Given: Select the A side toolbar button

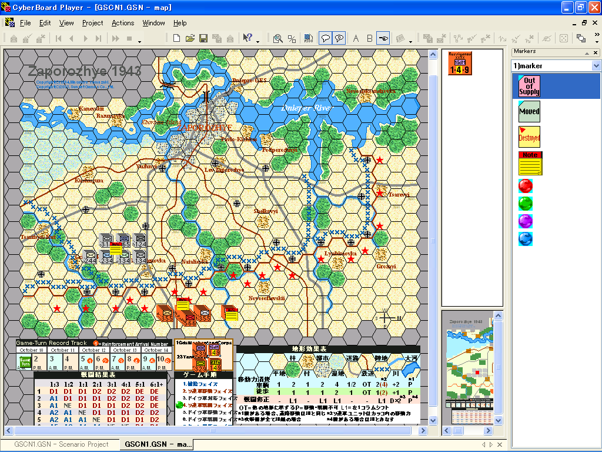Looking at the screenshot, I should [x=356, y=38].
